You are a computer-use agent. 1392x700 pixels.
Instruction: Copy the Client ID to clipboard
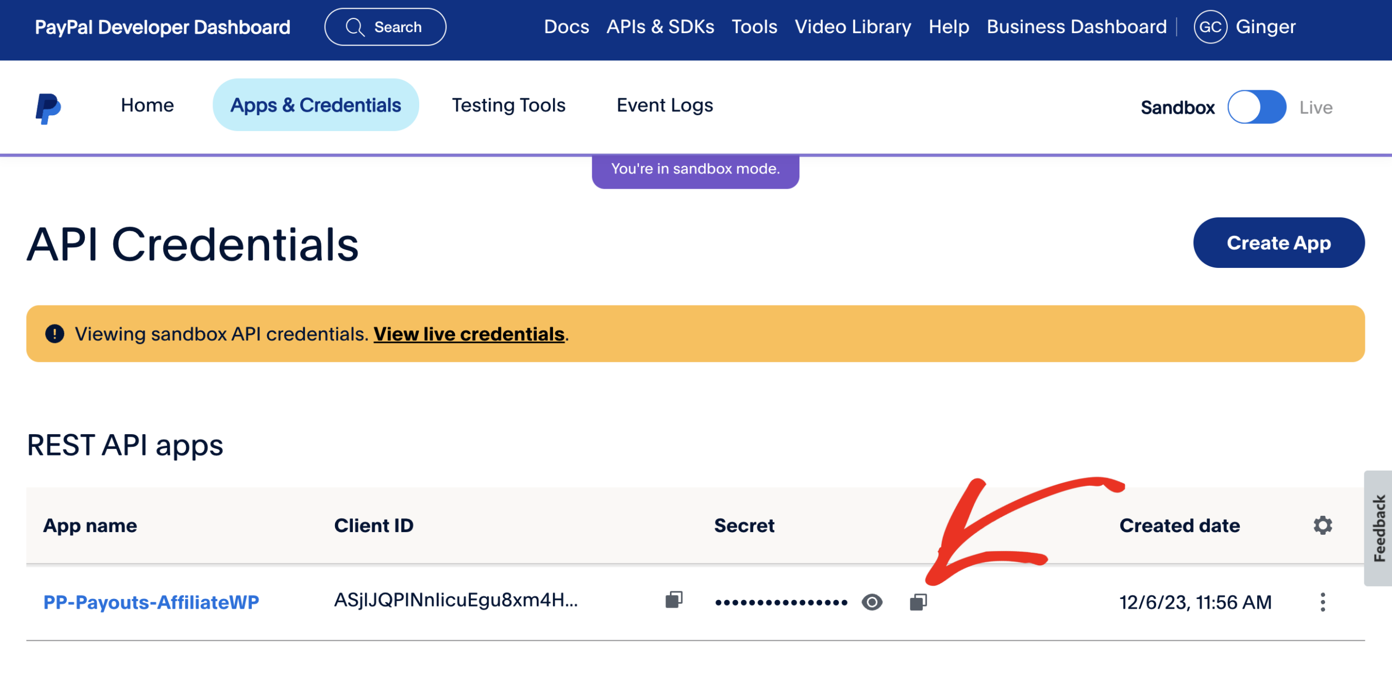pos(674,599)
